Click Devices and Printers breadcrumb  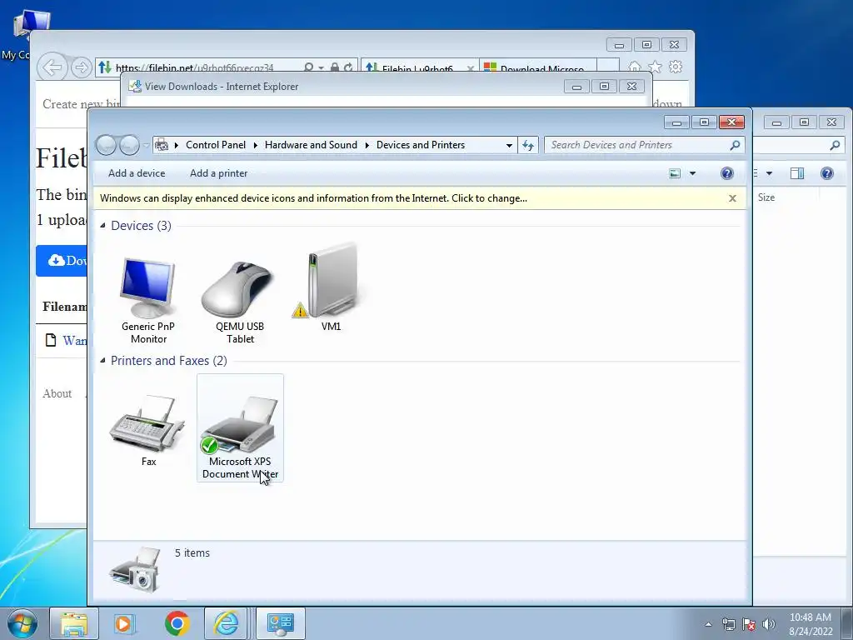tap(421, 145)
